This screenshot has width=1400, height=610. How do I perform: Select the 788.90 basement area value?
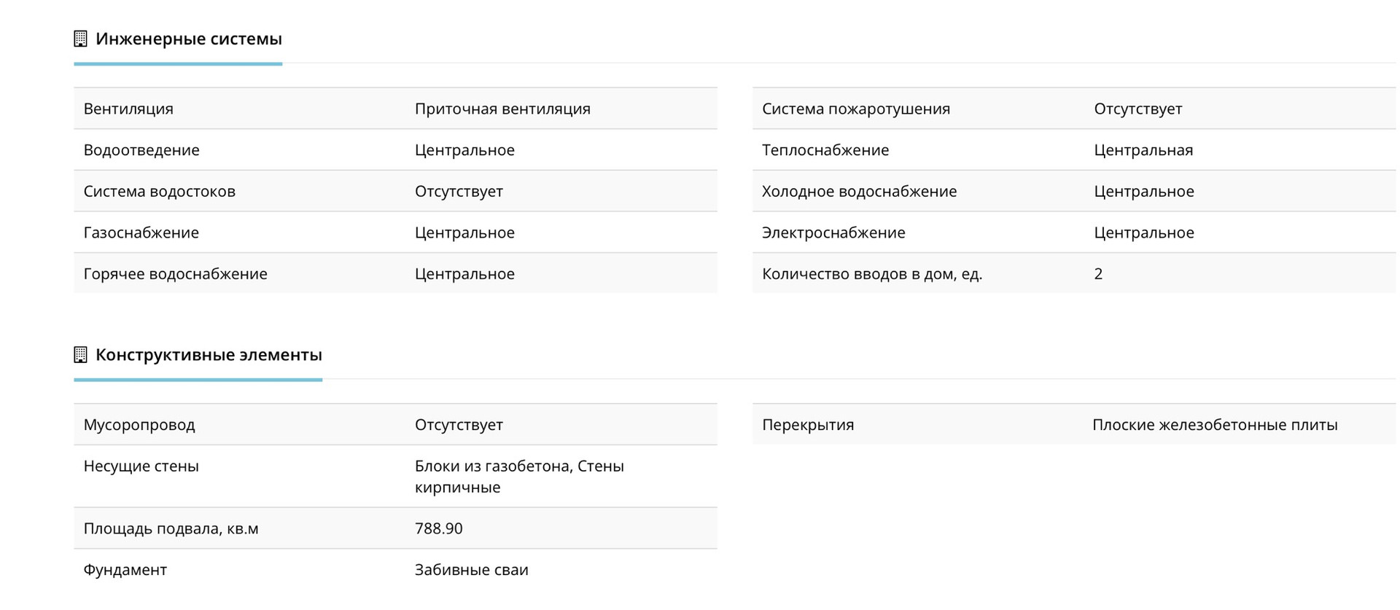(438, 528)
